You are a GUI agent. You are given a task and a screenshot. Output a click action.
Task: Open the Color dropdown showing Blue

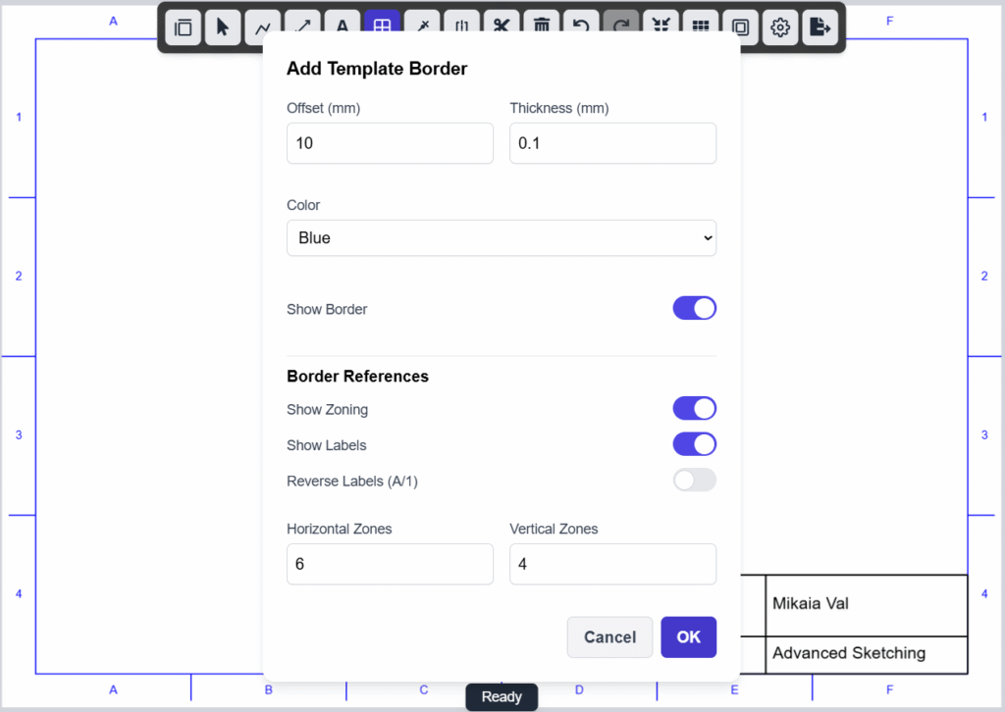[x=501, y=238]
